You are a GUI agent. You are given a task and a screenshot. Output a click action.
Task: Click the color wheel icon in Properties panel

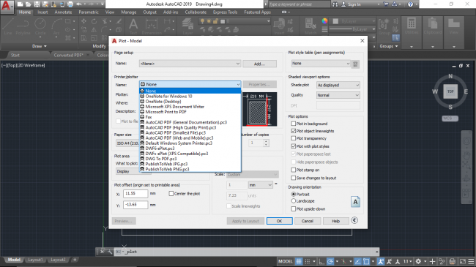[x=325, y=21]
